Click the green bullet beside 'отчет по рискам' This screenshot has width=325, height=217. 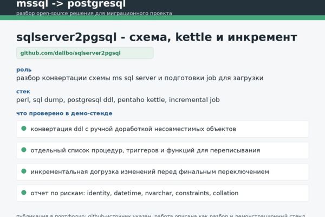tap(24, 193)
